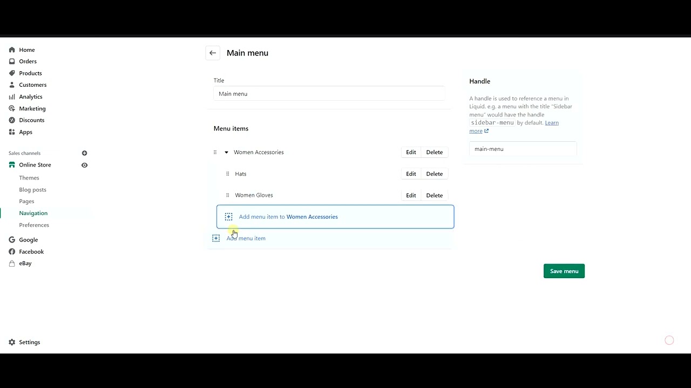Delete the Hats menu item
The image size is (691, 388).
pyautogui.click(x=435, y=174)
